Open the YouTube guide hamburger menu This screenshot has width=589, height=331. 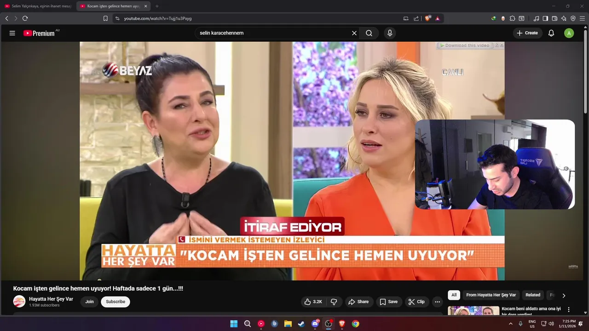point(12,33)
